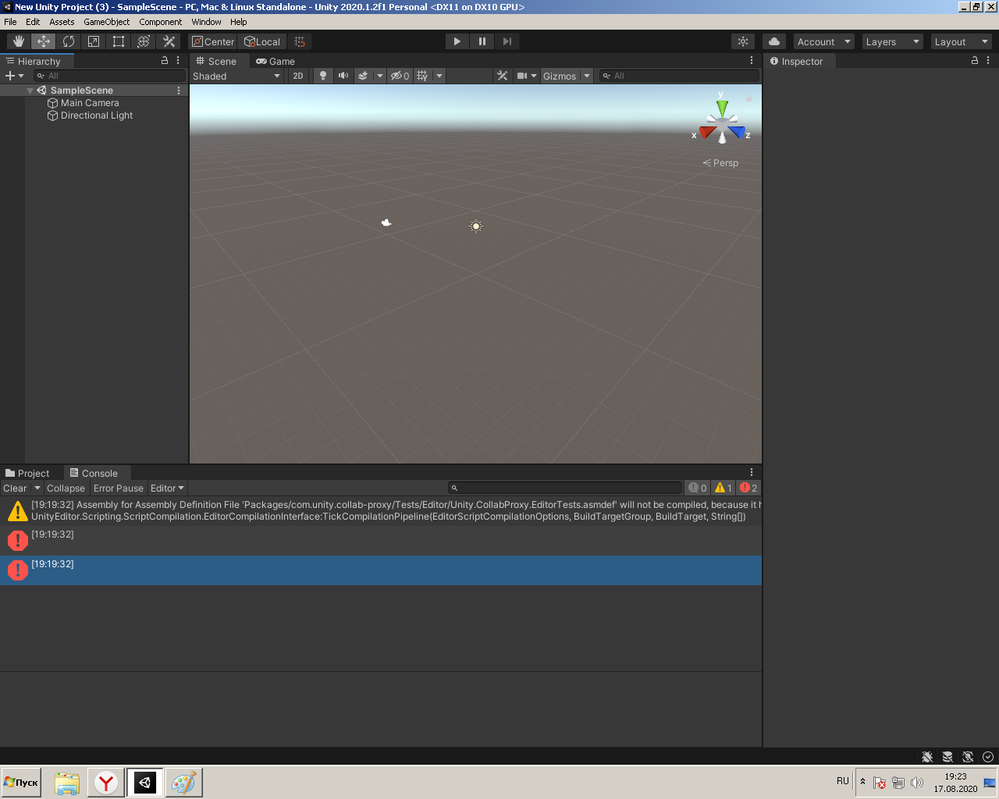Open the Layers dropdown

[x=893, y=41]
